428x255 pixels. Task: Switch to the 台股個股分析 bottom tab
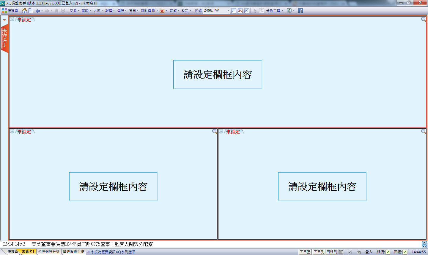click(49, 252)
